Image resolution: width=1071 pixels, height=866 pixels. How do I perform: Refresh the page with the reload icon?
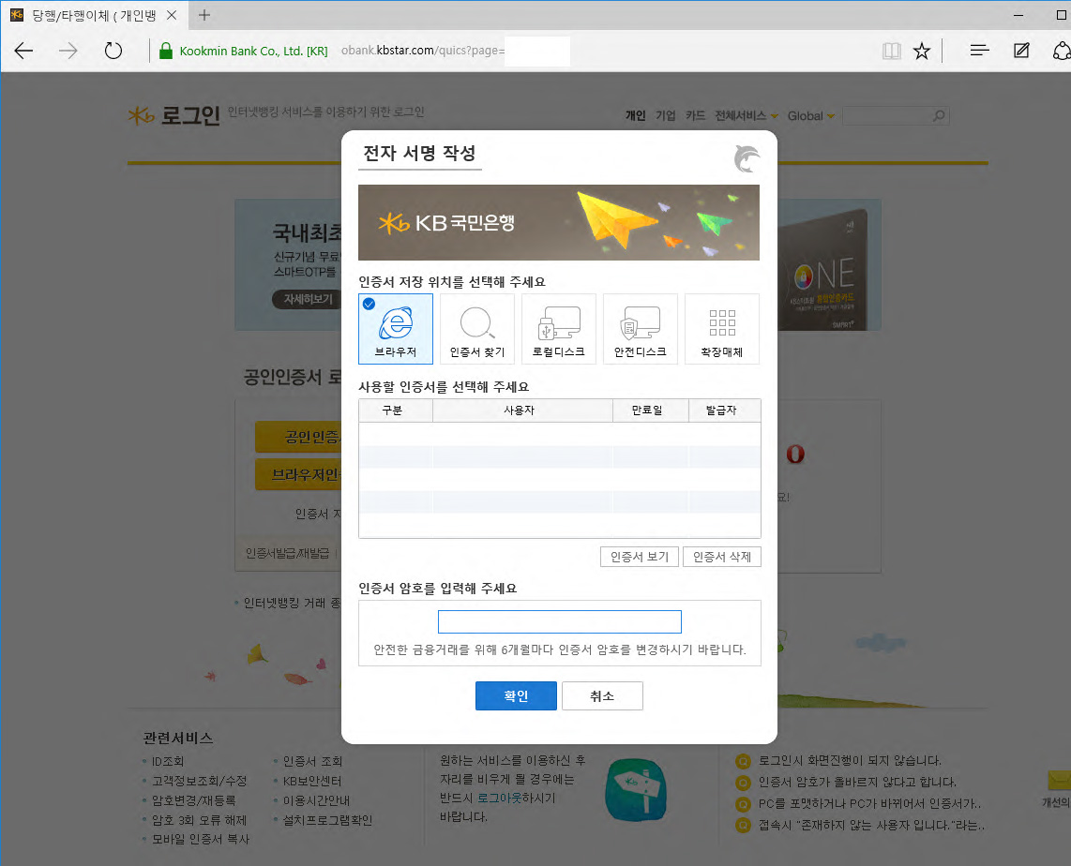pyautogui.click(x=113, y=51)
